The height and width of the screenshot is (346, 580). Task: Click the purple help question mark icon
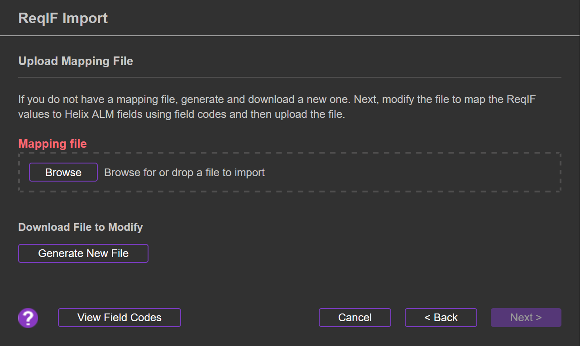(x=28, y=318)
